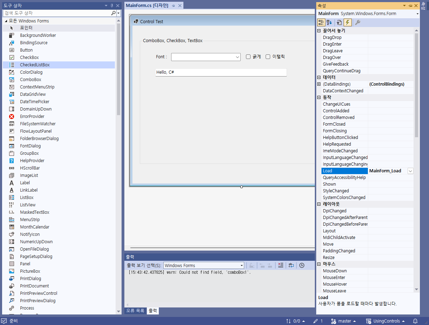The height and width of the screenshot is (325, 429).
Task: Choose ColorDialog from the toolbox
Action: coord(59,72)
